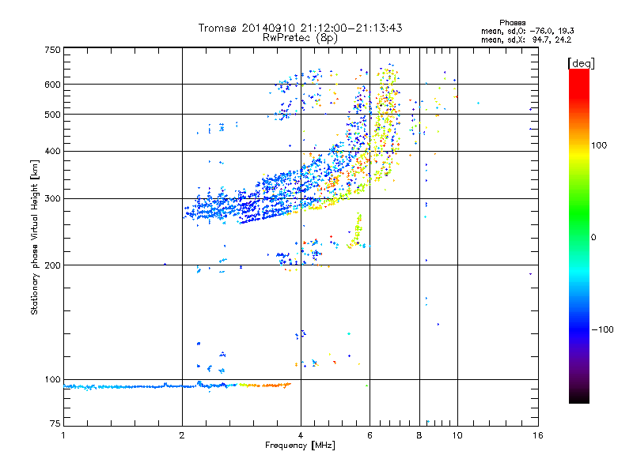Click the black bottom of the colorbar
This screenshot has width=633, height=474.
579,397
